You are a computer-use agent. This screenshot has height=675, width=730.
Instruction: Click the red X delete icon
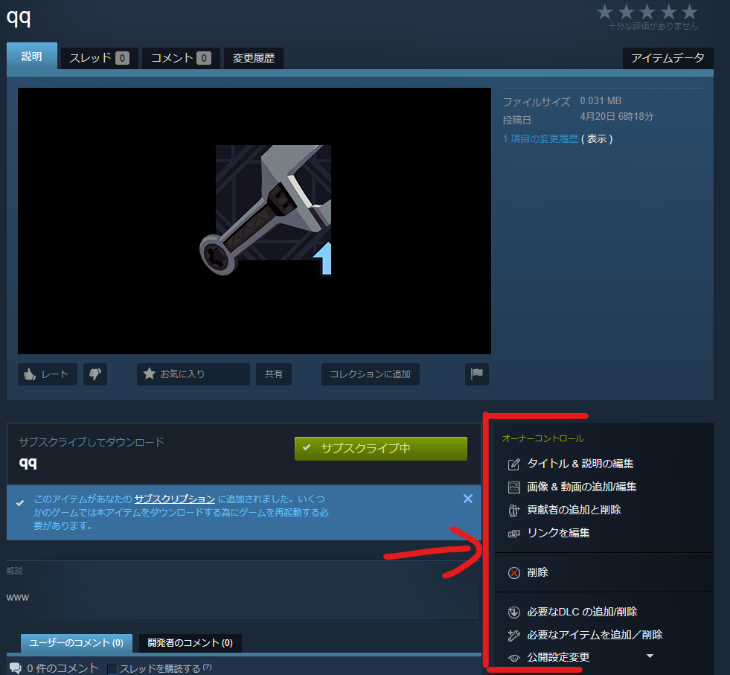click(514, 572)
